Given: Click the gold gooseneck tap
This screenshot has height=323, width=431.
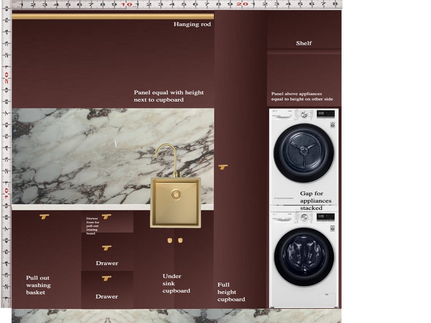Looking at the screenshot, I should tap(167, 160).
